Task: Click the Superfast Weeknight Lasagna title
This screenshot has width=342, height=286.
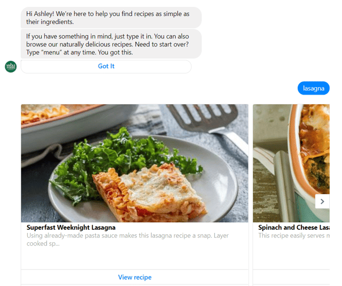Action: coord(71,228)
